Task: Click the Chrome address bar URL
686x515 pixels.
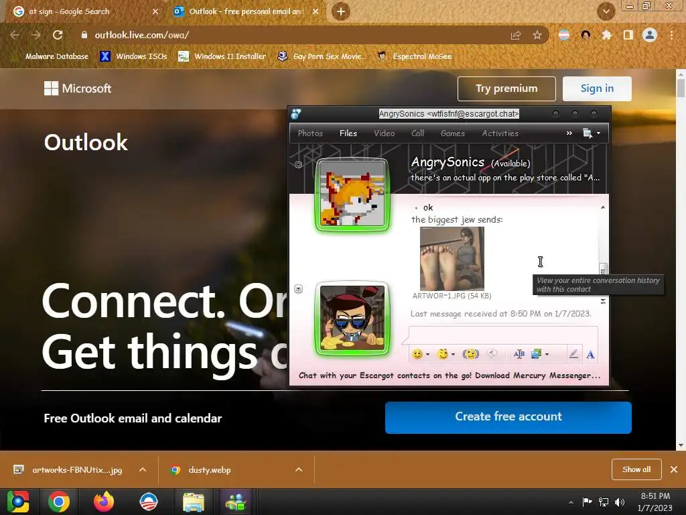Action: point(142,35)
